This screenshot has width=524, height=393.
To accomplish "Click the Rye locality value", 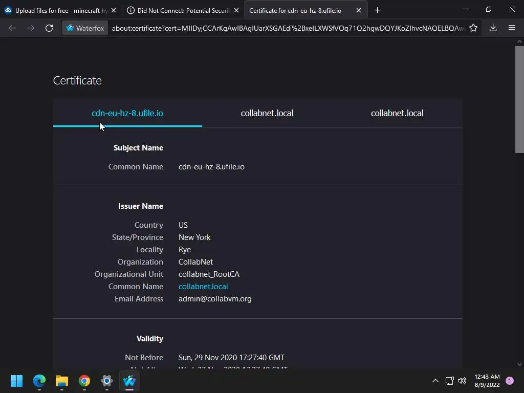I will (x=184, y=250).
